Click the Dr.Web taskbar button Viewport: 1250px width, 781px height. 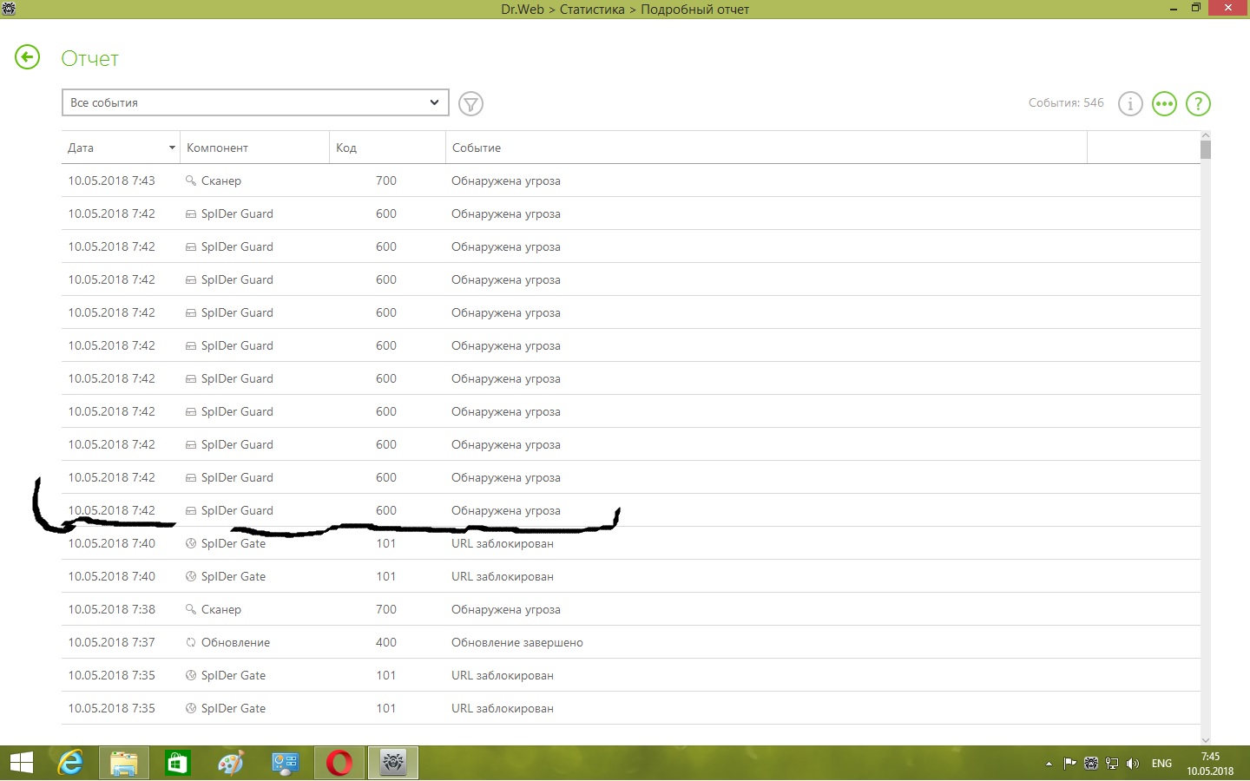pos(393,764)
